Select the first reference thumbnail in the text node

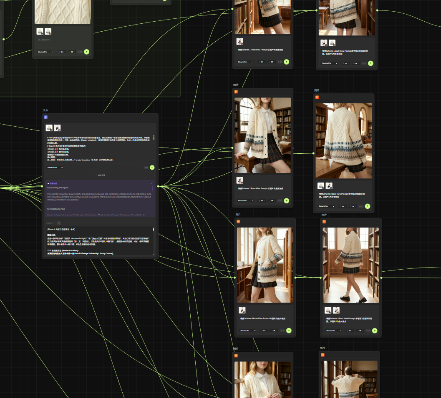tap(49, 128)
